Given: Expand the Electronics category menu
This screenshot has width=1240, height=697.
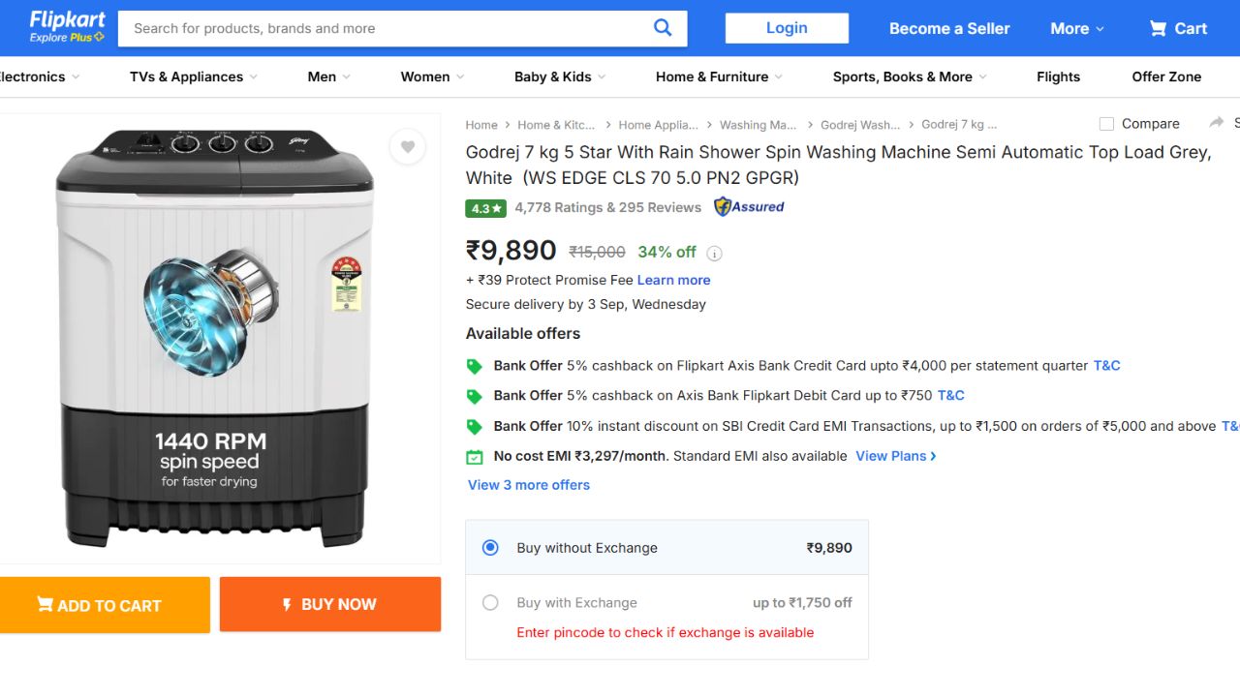Looking at the screenshot, I should pos(40,76).
